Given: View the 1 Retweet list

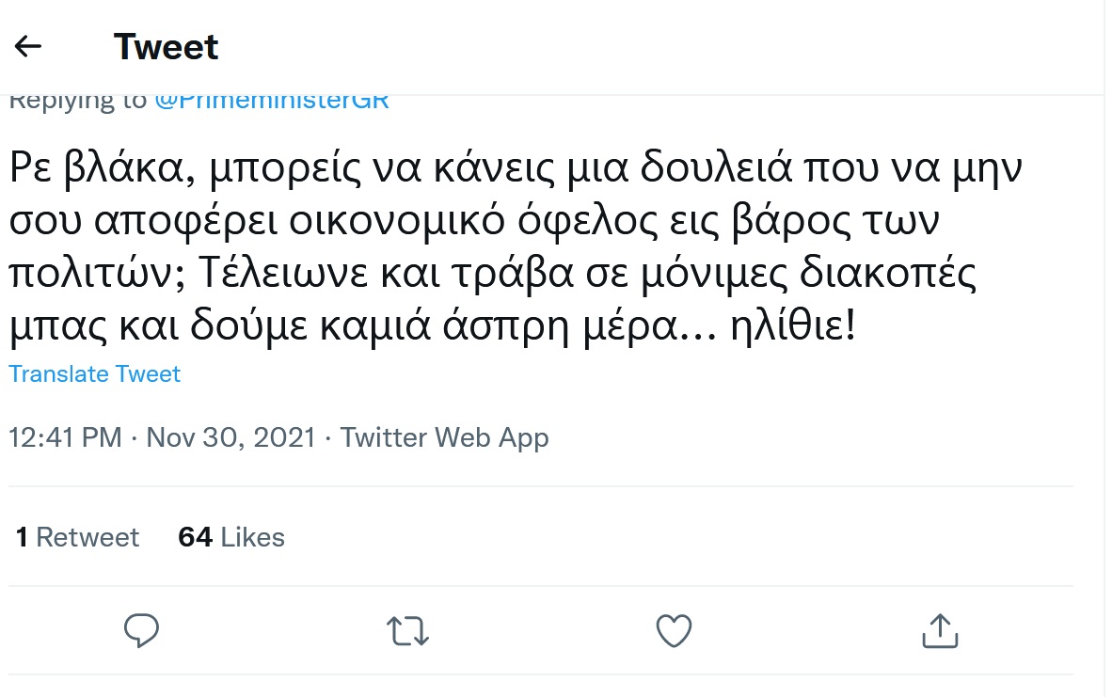Looking at the screenshot, I should pos(77,537).
